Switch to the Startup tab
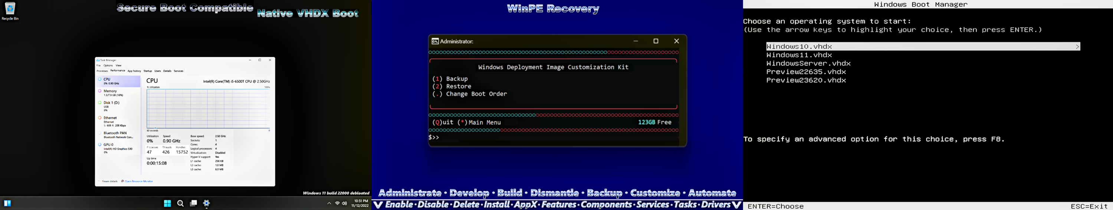1113x210 pixels. point(148,71)
